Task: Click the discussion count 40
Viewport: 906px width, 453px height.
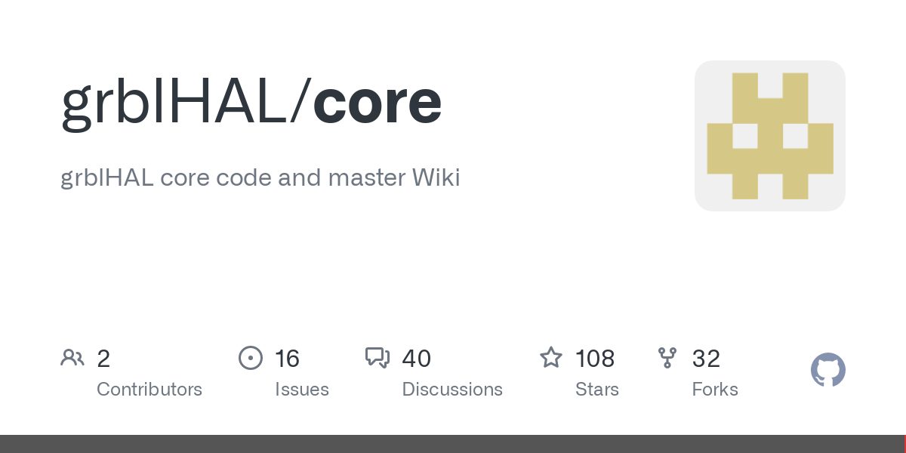Action: 417,358
